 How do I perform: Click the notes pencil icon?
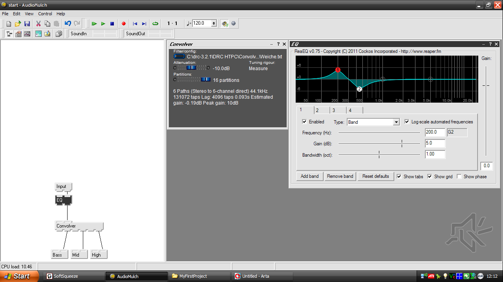click(48, 34)
